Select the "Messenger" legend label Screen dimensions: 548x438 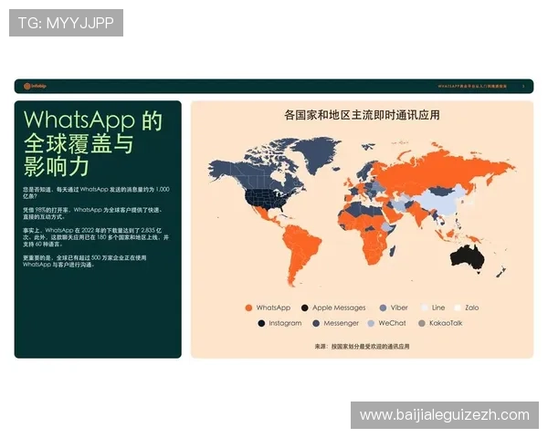(x=341, y=323)
